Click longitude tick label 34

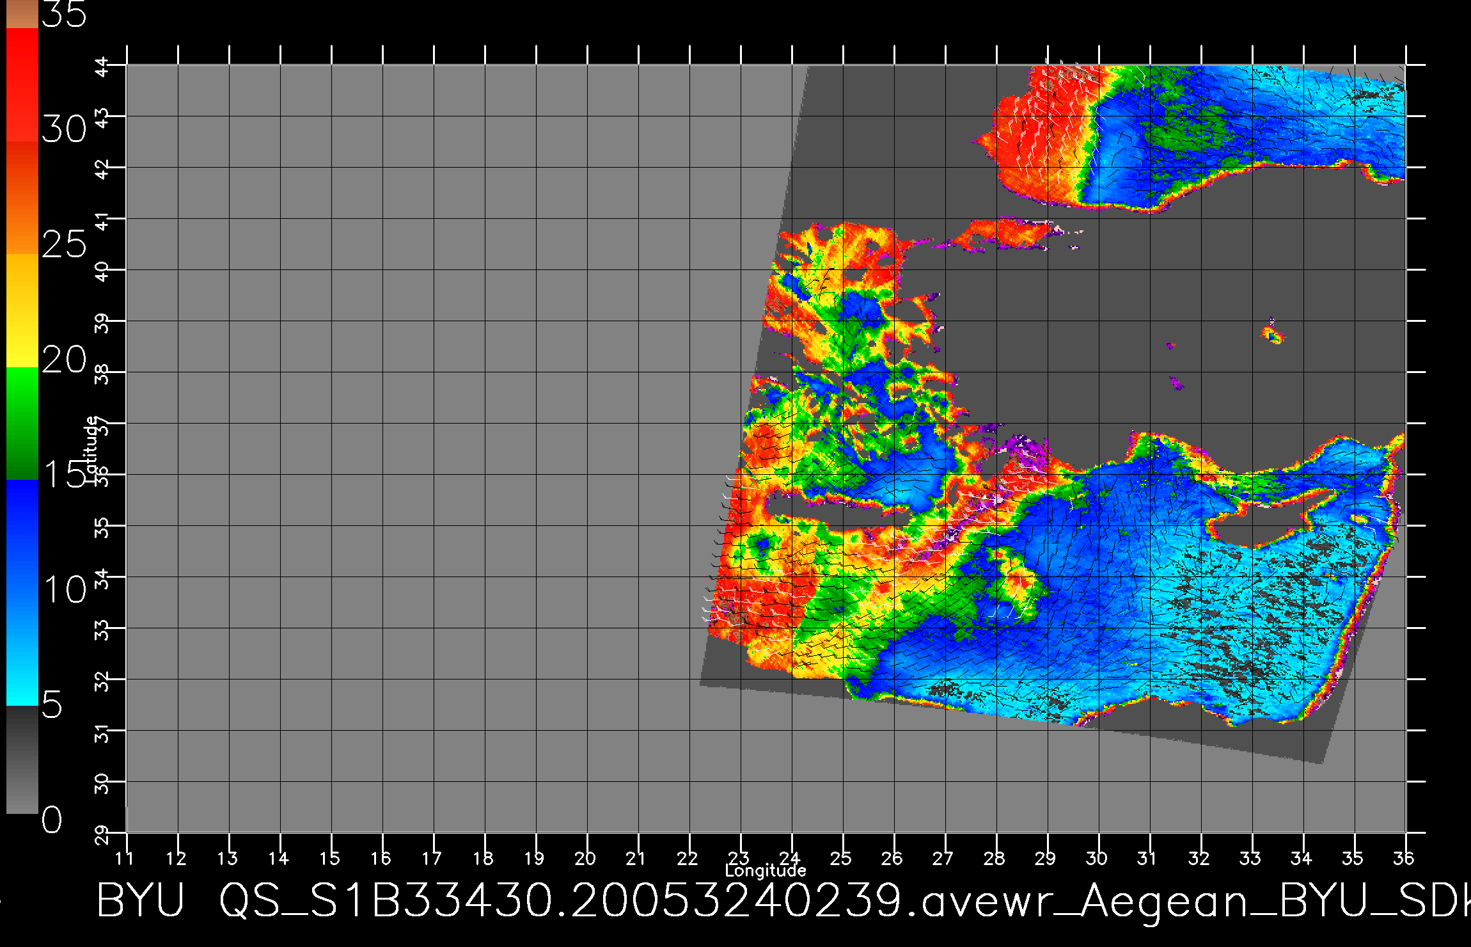(x=1302, y=858)
